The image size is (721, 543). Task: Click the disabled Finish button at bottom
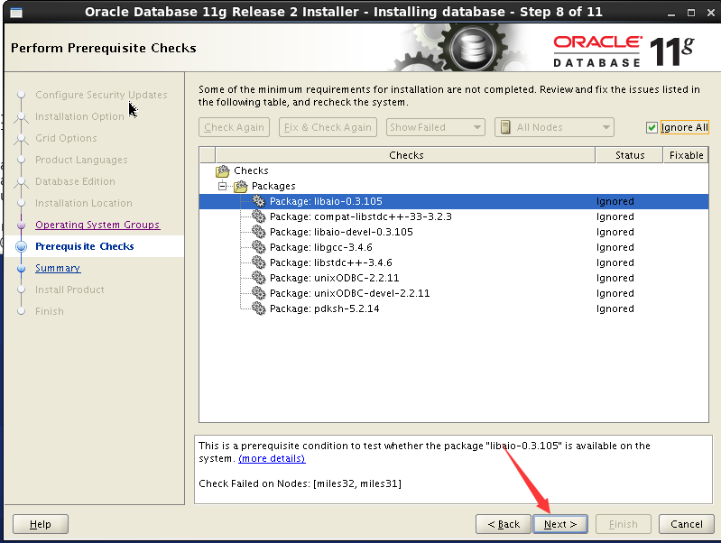pos(624,524)
